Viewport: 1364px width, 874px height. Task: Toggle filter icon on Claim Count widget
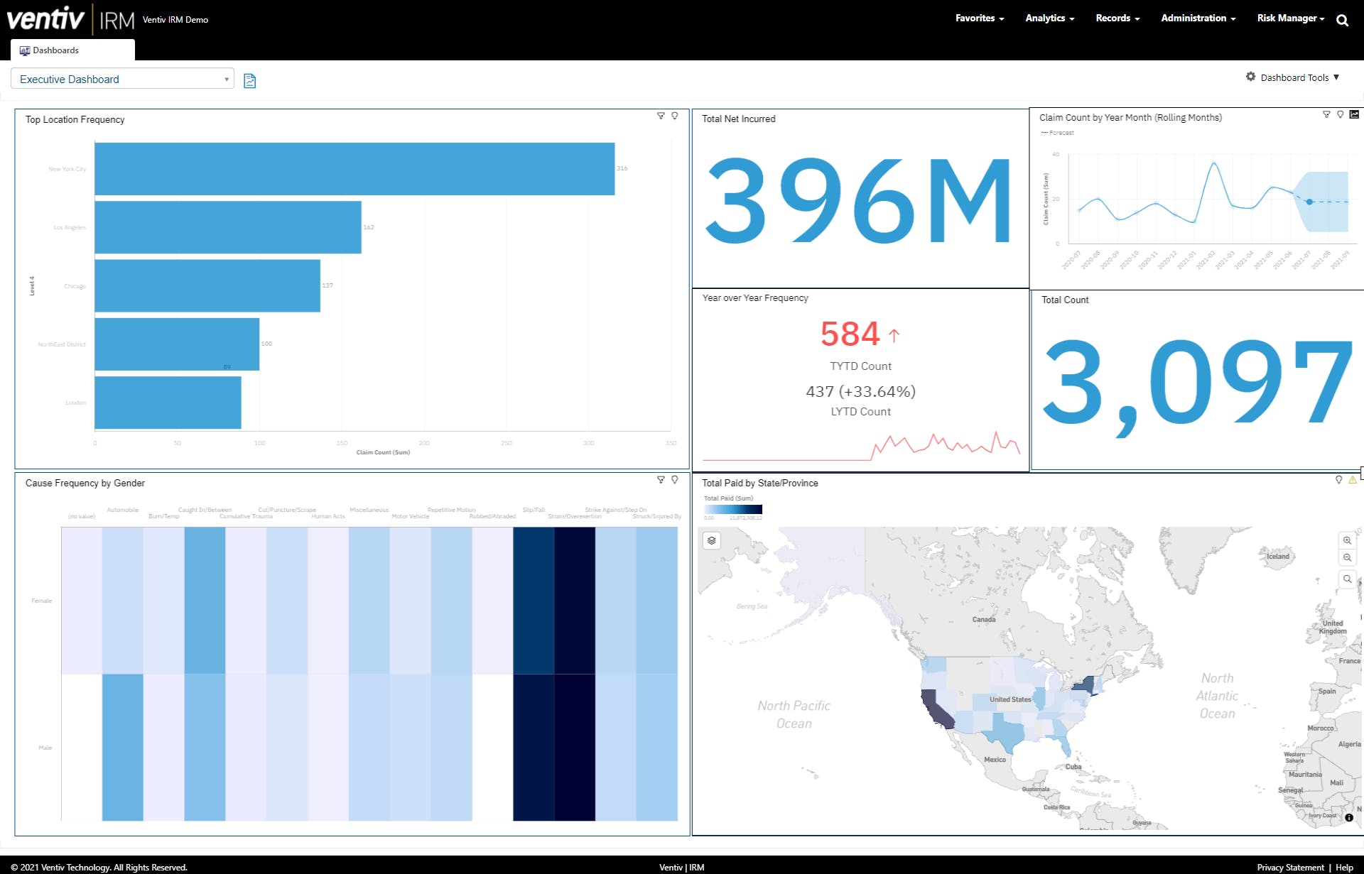tap(1326, 114)
